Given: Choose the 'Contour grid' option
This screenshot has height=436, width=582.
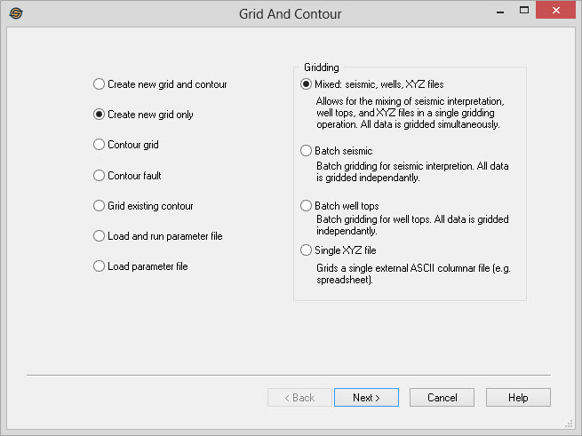Looking at the screenshot, I should (99, 144).
